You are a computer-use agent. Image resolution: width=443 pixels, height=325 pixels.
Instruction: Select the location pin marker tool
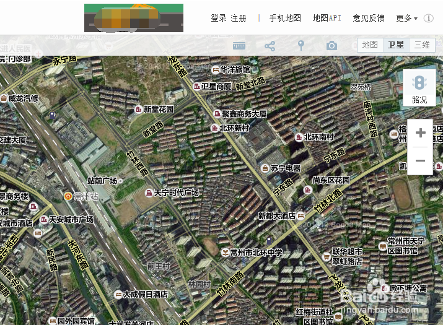301,45
